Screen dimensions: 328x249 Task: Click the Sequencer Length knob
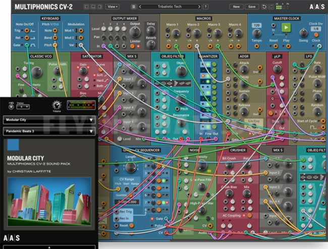(131, 167)
